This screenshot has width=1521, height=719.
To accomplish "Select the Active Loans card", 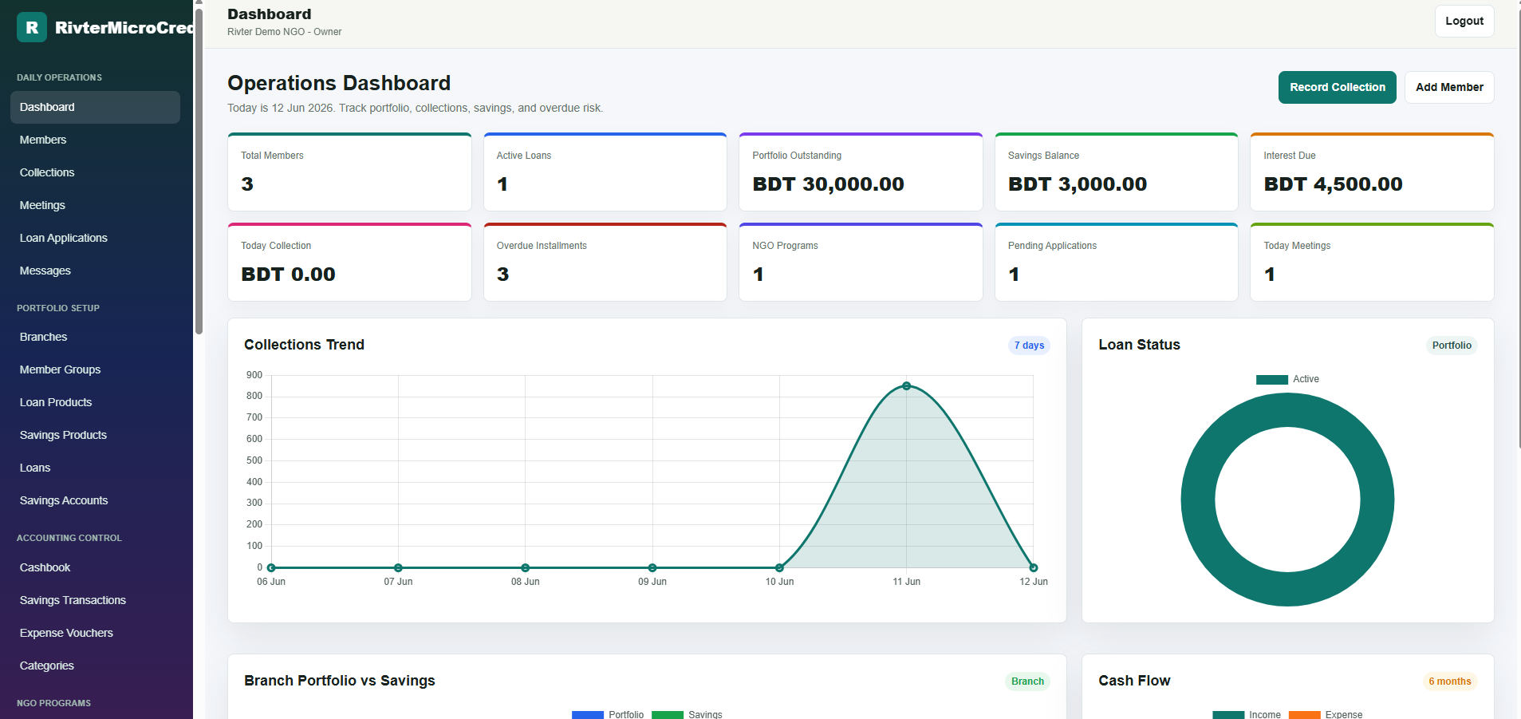I will tap(605, 172).
